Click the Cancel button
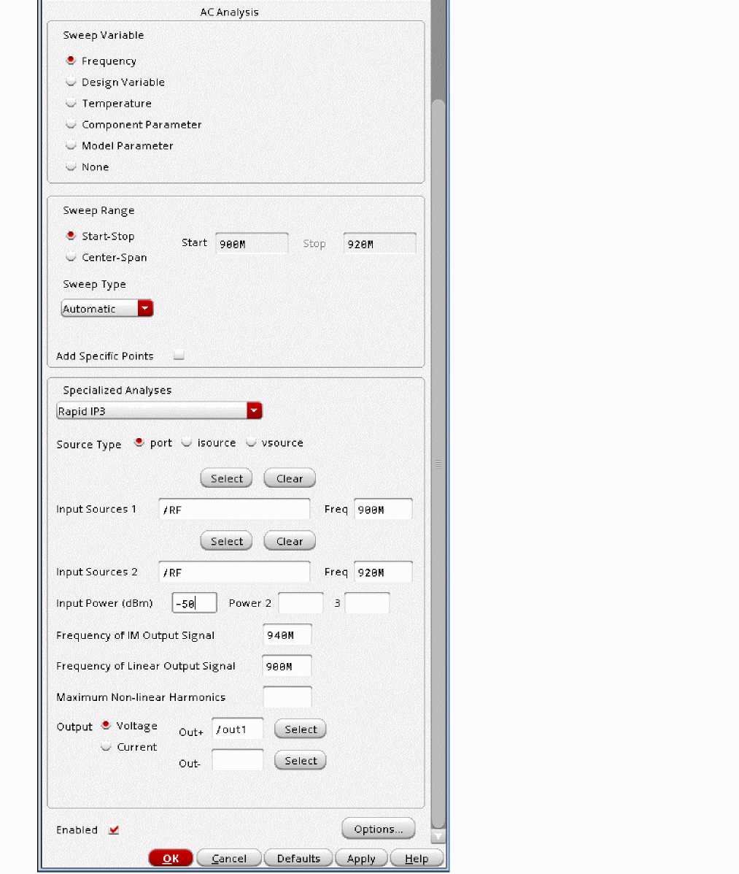 [229, 859]
